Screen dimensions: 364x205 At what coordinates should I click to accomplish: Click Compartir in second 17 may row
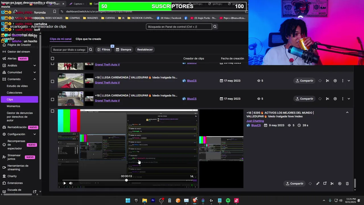tap(304, 99)
